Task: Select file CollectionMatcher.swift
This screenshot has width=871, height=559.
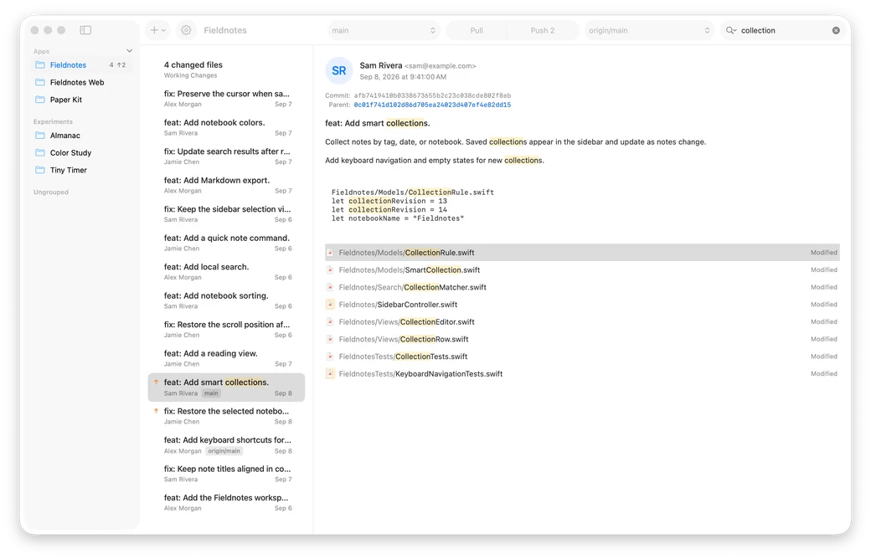Action: (582, 287)
